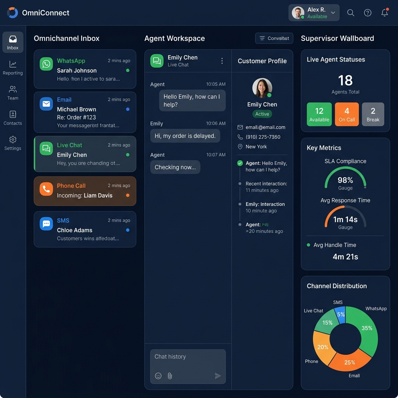Open Settings in the sidebar
Viewport: 398px width, 398px height.
[x=13, y=143]
